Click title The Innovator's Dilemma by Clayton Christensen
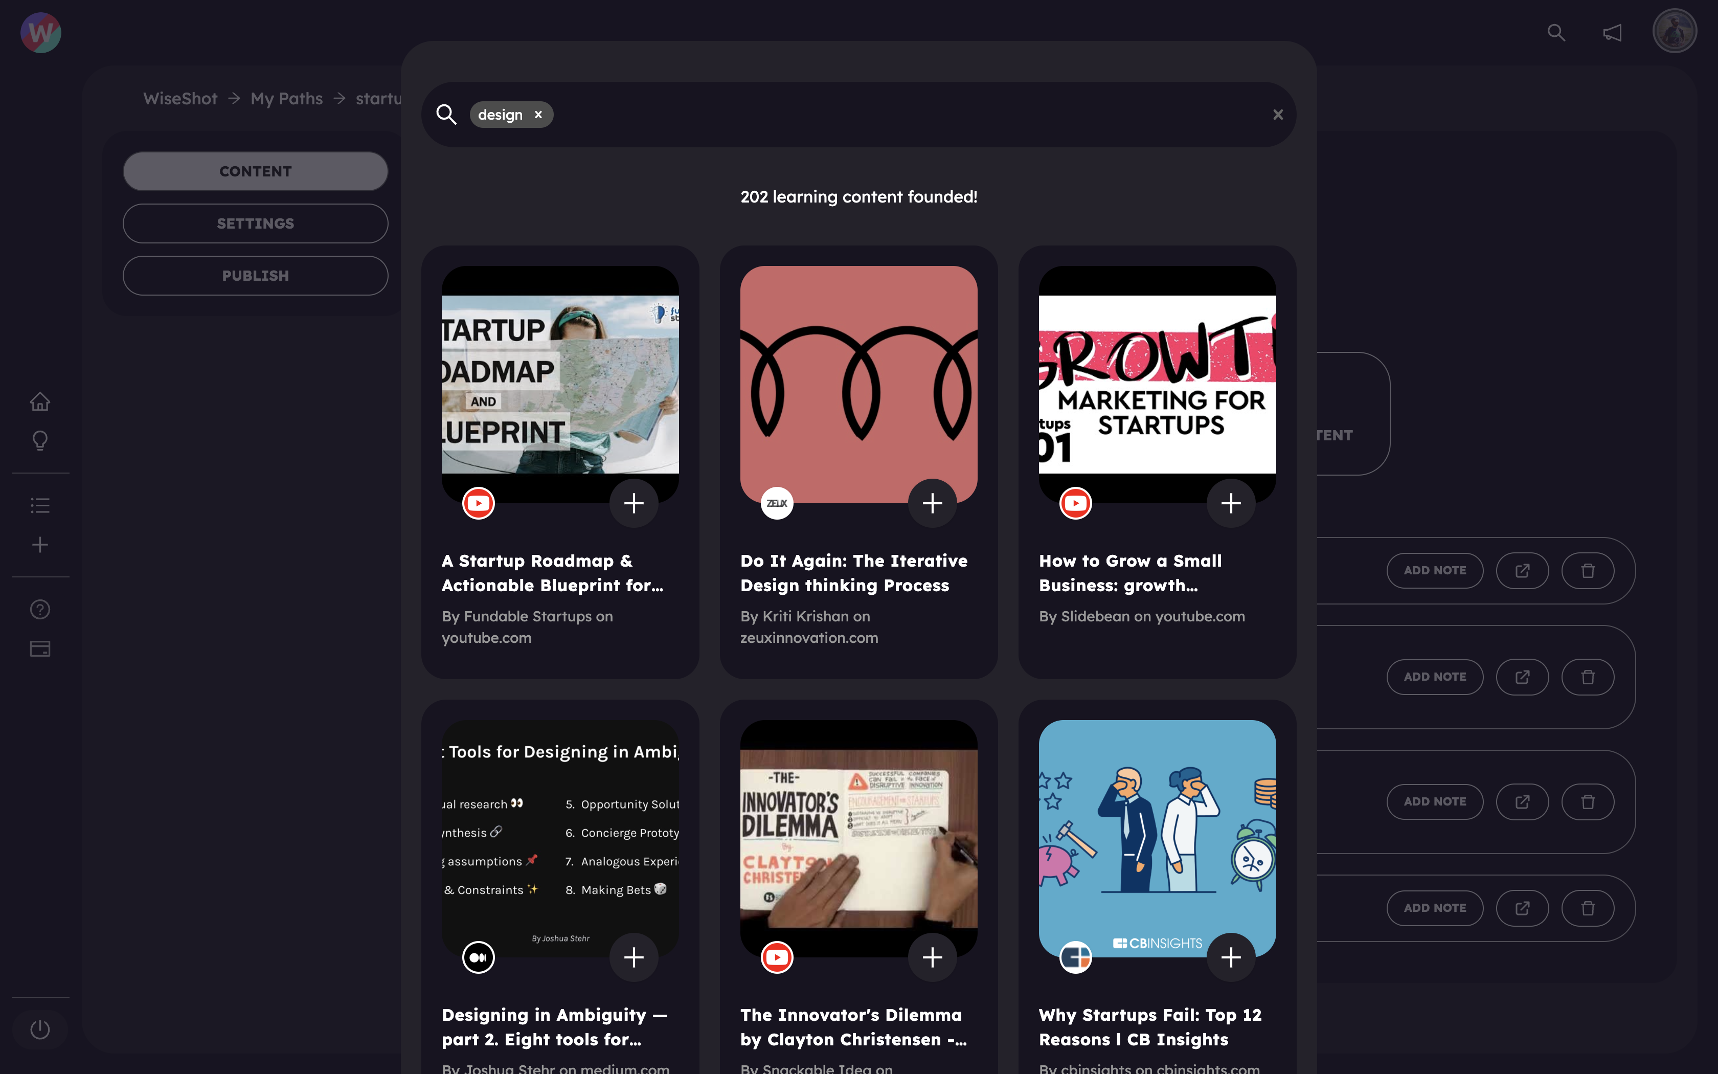Viewport: 1718px width, 1074px height. pyautogui.click(x=853, y=1027)
